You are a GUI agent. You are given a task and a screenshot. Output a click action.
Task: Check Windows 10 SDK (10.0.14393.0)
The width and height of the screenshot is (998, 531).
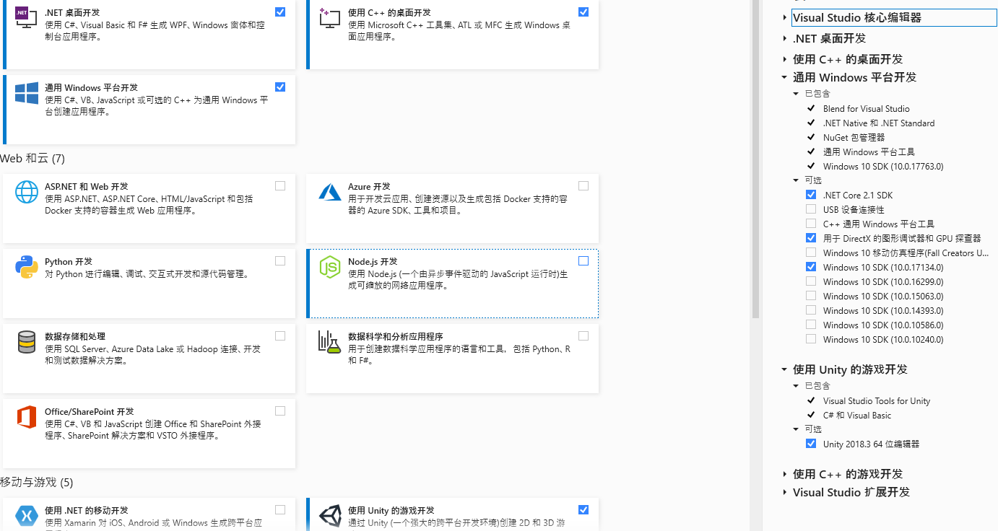coord(811,310)
